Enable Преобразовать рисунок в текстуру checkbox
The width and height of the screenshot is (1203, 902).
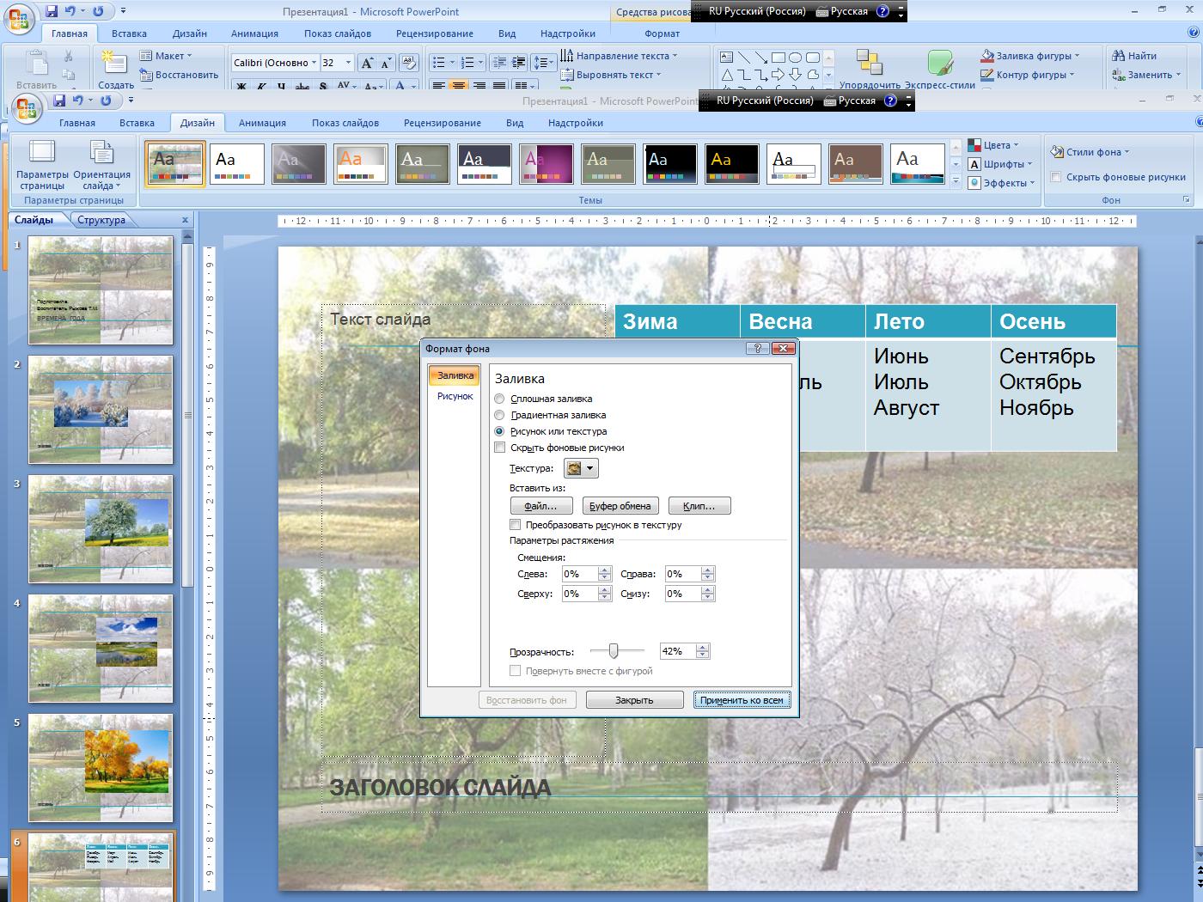[516, 525]
